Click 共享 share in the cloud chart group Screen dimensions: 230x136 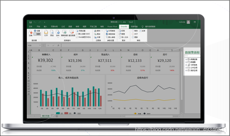click(x=97, y=37)
